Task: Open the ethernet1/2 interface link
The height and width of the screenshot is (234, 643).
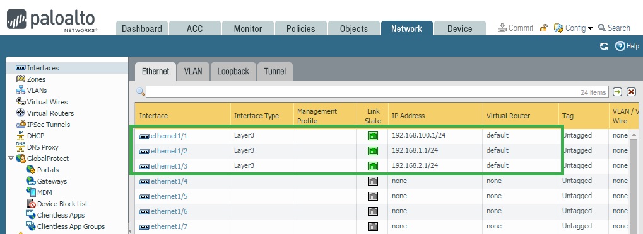Action: coord(169,151)
